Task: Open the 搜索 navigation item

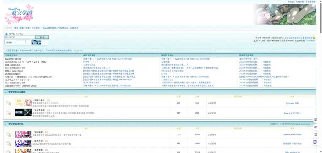Action: point(27,28)
